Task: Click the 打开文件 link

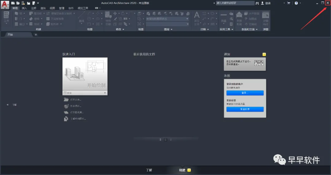Action: (x=76, y=100)
